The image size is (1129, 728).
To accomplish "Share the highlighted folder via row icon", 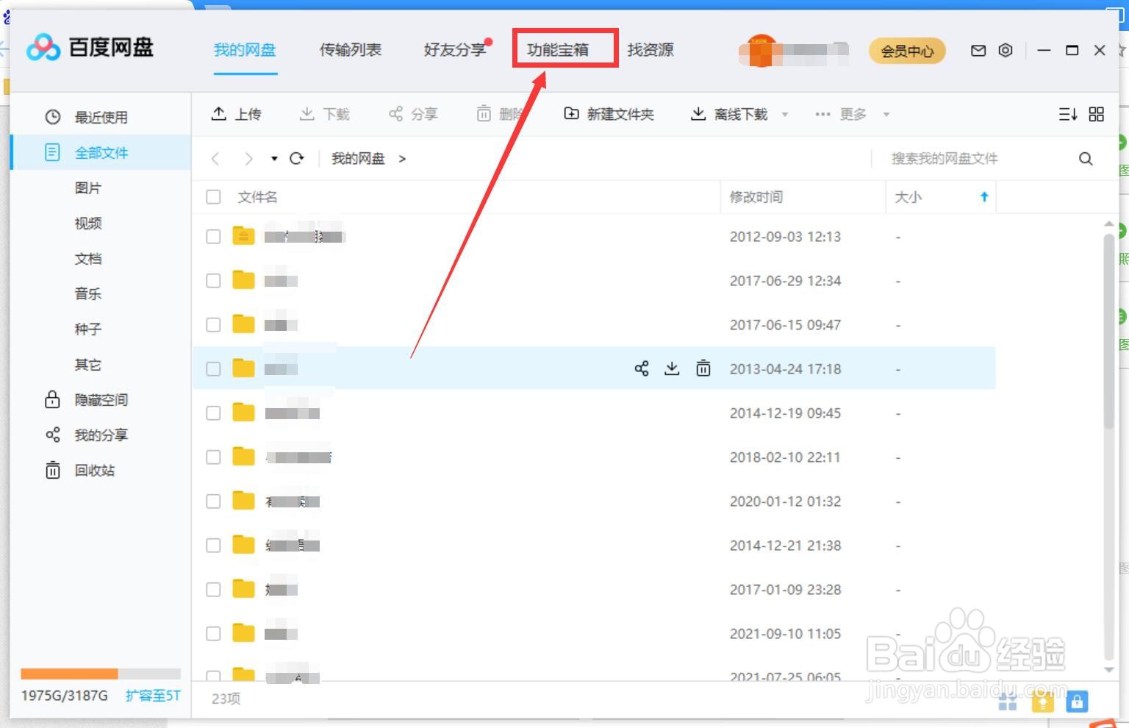I will [x=642, y=368].
